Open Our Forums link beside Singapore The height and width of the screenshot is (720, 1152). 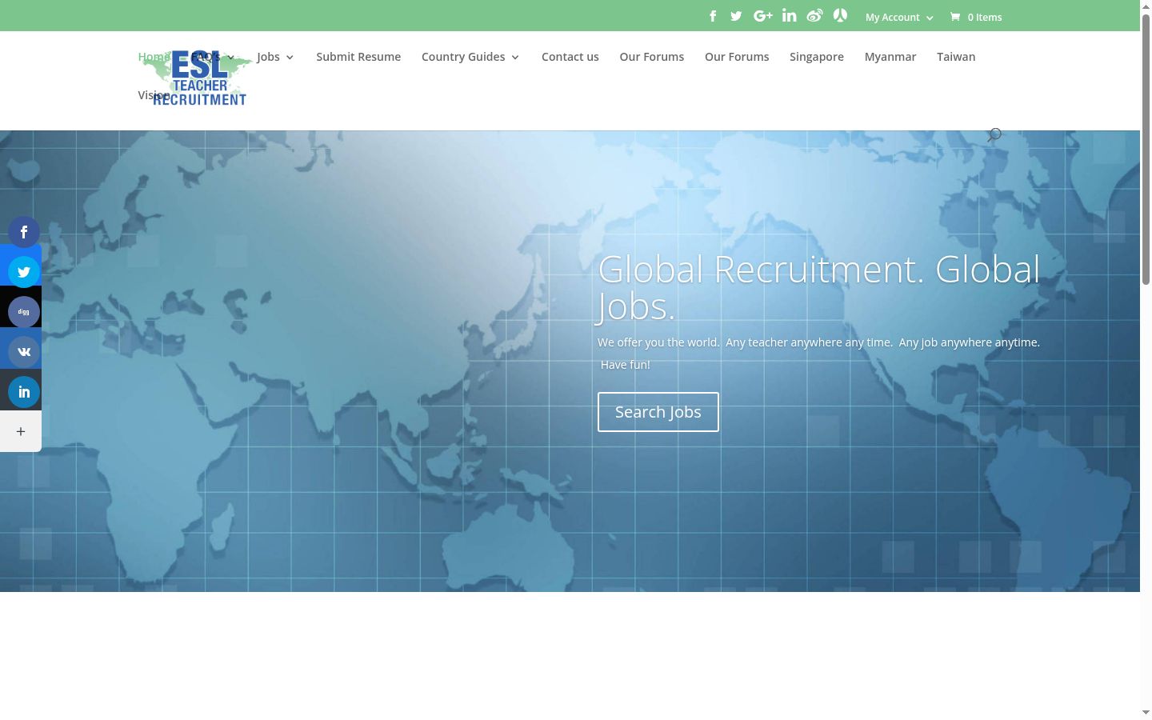737,57
